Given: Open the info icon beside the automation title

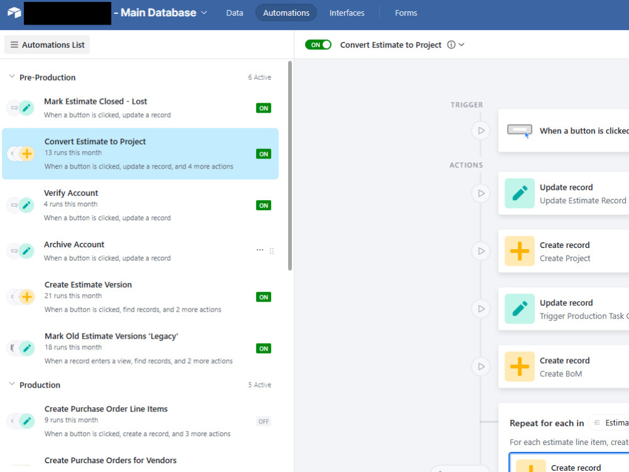Looking at the screenshot, I should coord(451,45).
